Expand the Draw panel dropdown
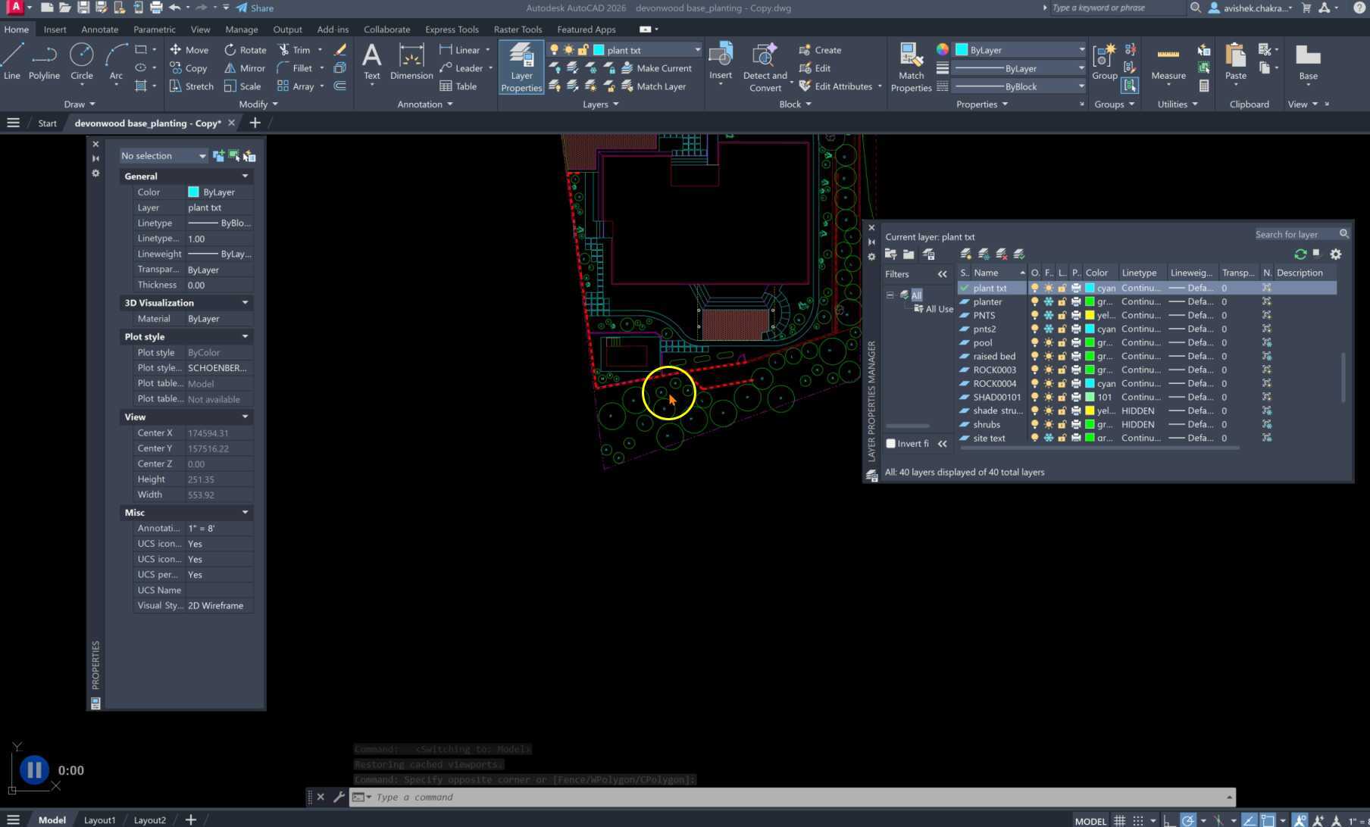The image size is (1370, 827). 80,105
